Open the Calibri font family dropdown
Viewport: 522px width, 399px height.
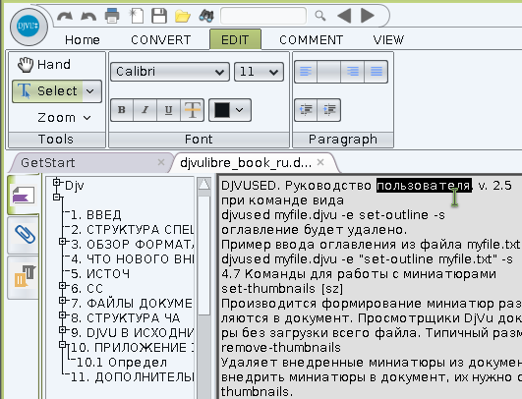(x=170, y=72)
